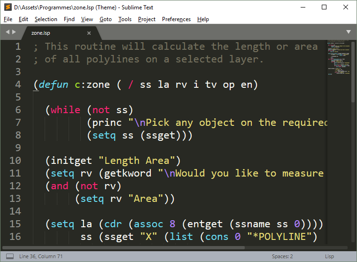Viewport: 357px width, 262px height.
Task: Click the code minimap preview
Action: (338, 61)
